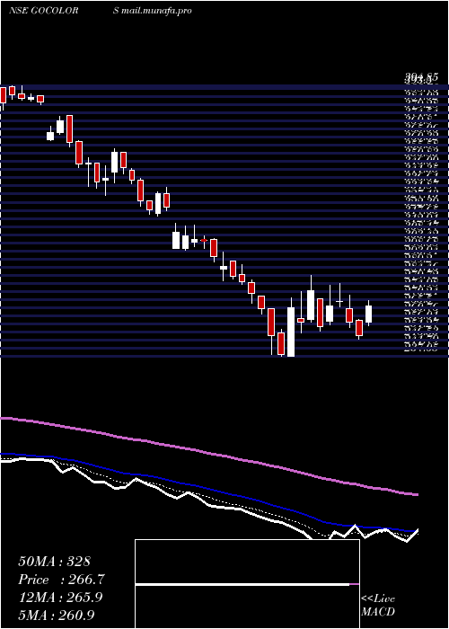
Task: Click the Price : 266.7 text
Action: (x=61, y=580)
